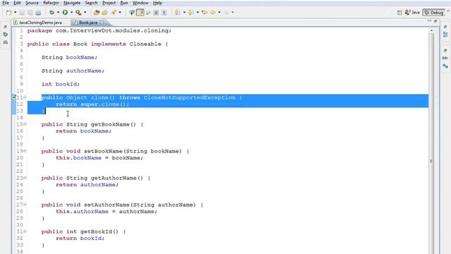Open the Project menu
This screenshot has width=451, height=254.
point(109,3)
